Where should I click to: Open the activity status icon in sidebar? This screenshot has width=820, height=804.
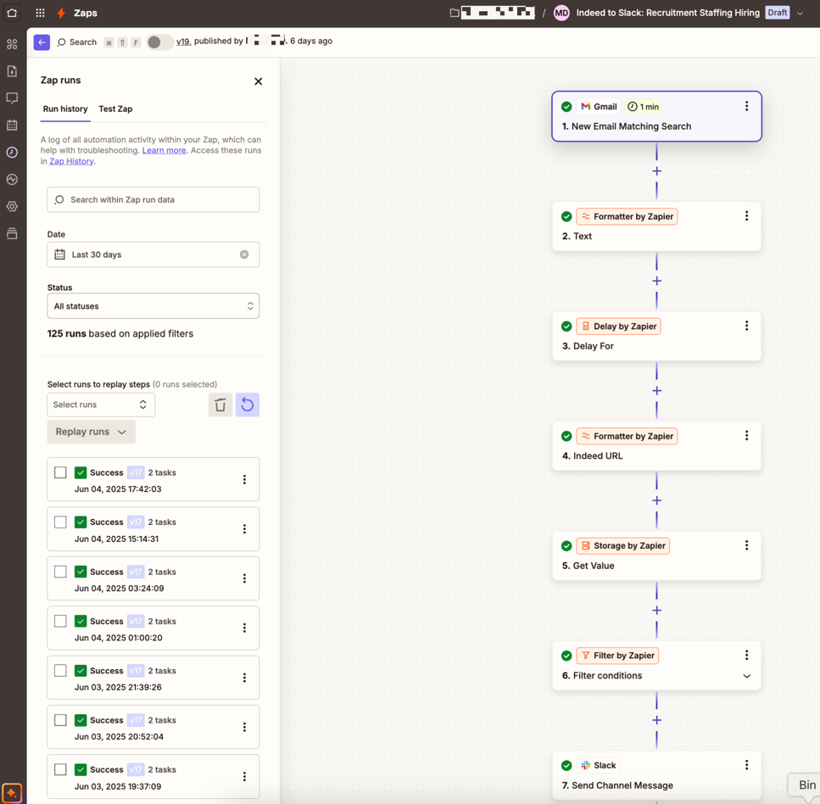click(x=12, y=180)
